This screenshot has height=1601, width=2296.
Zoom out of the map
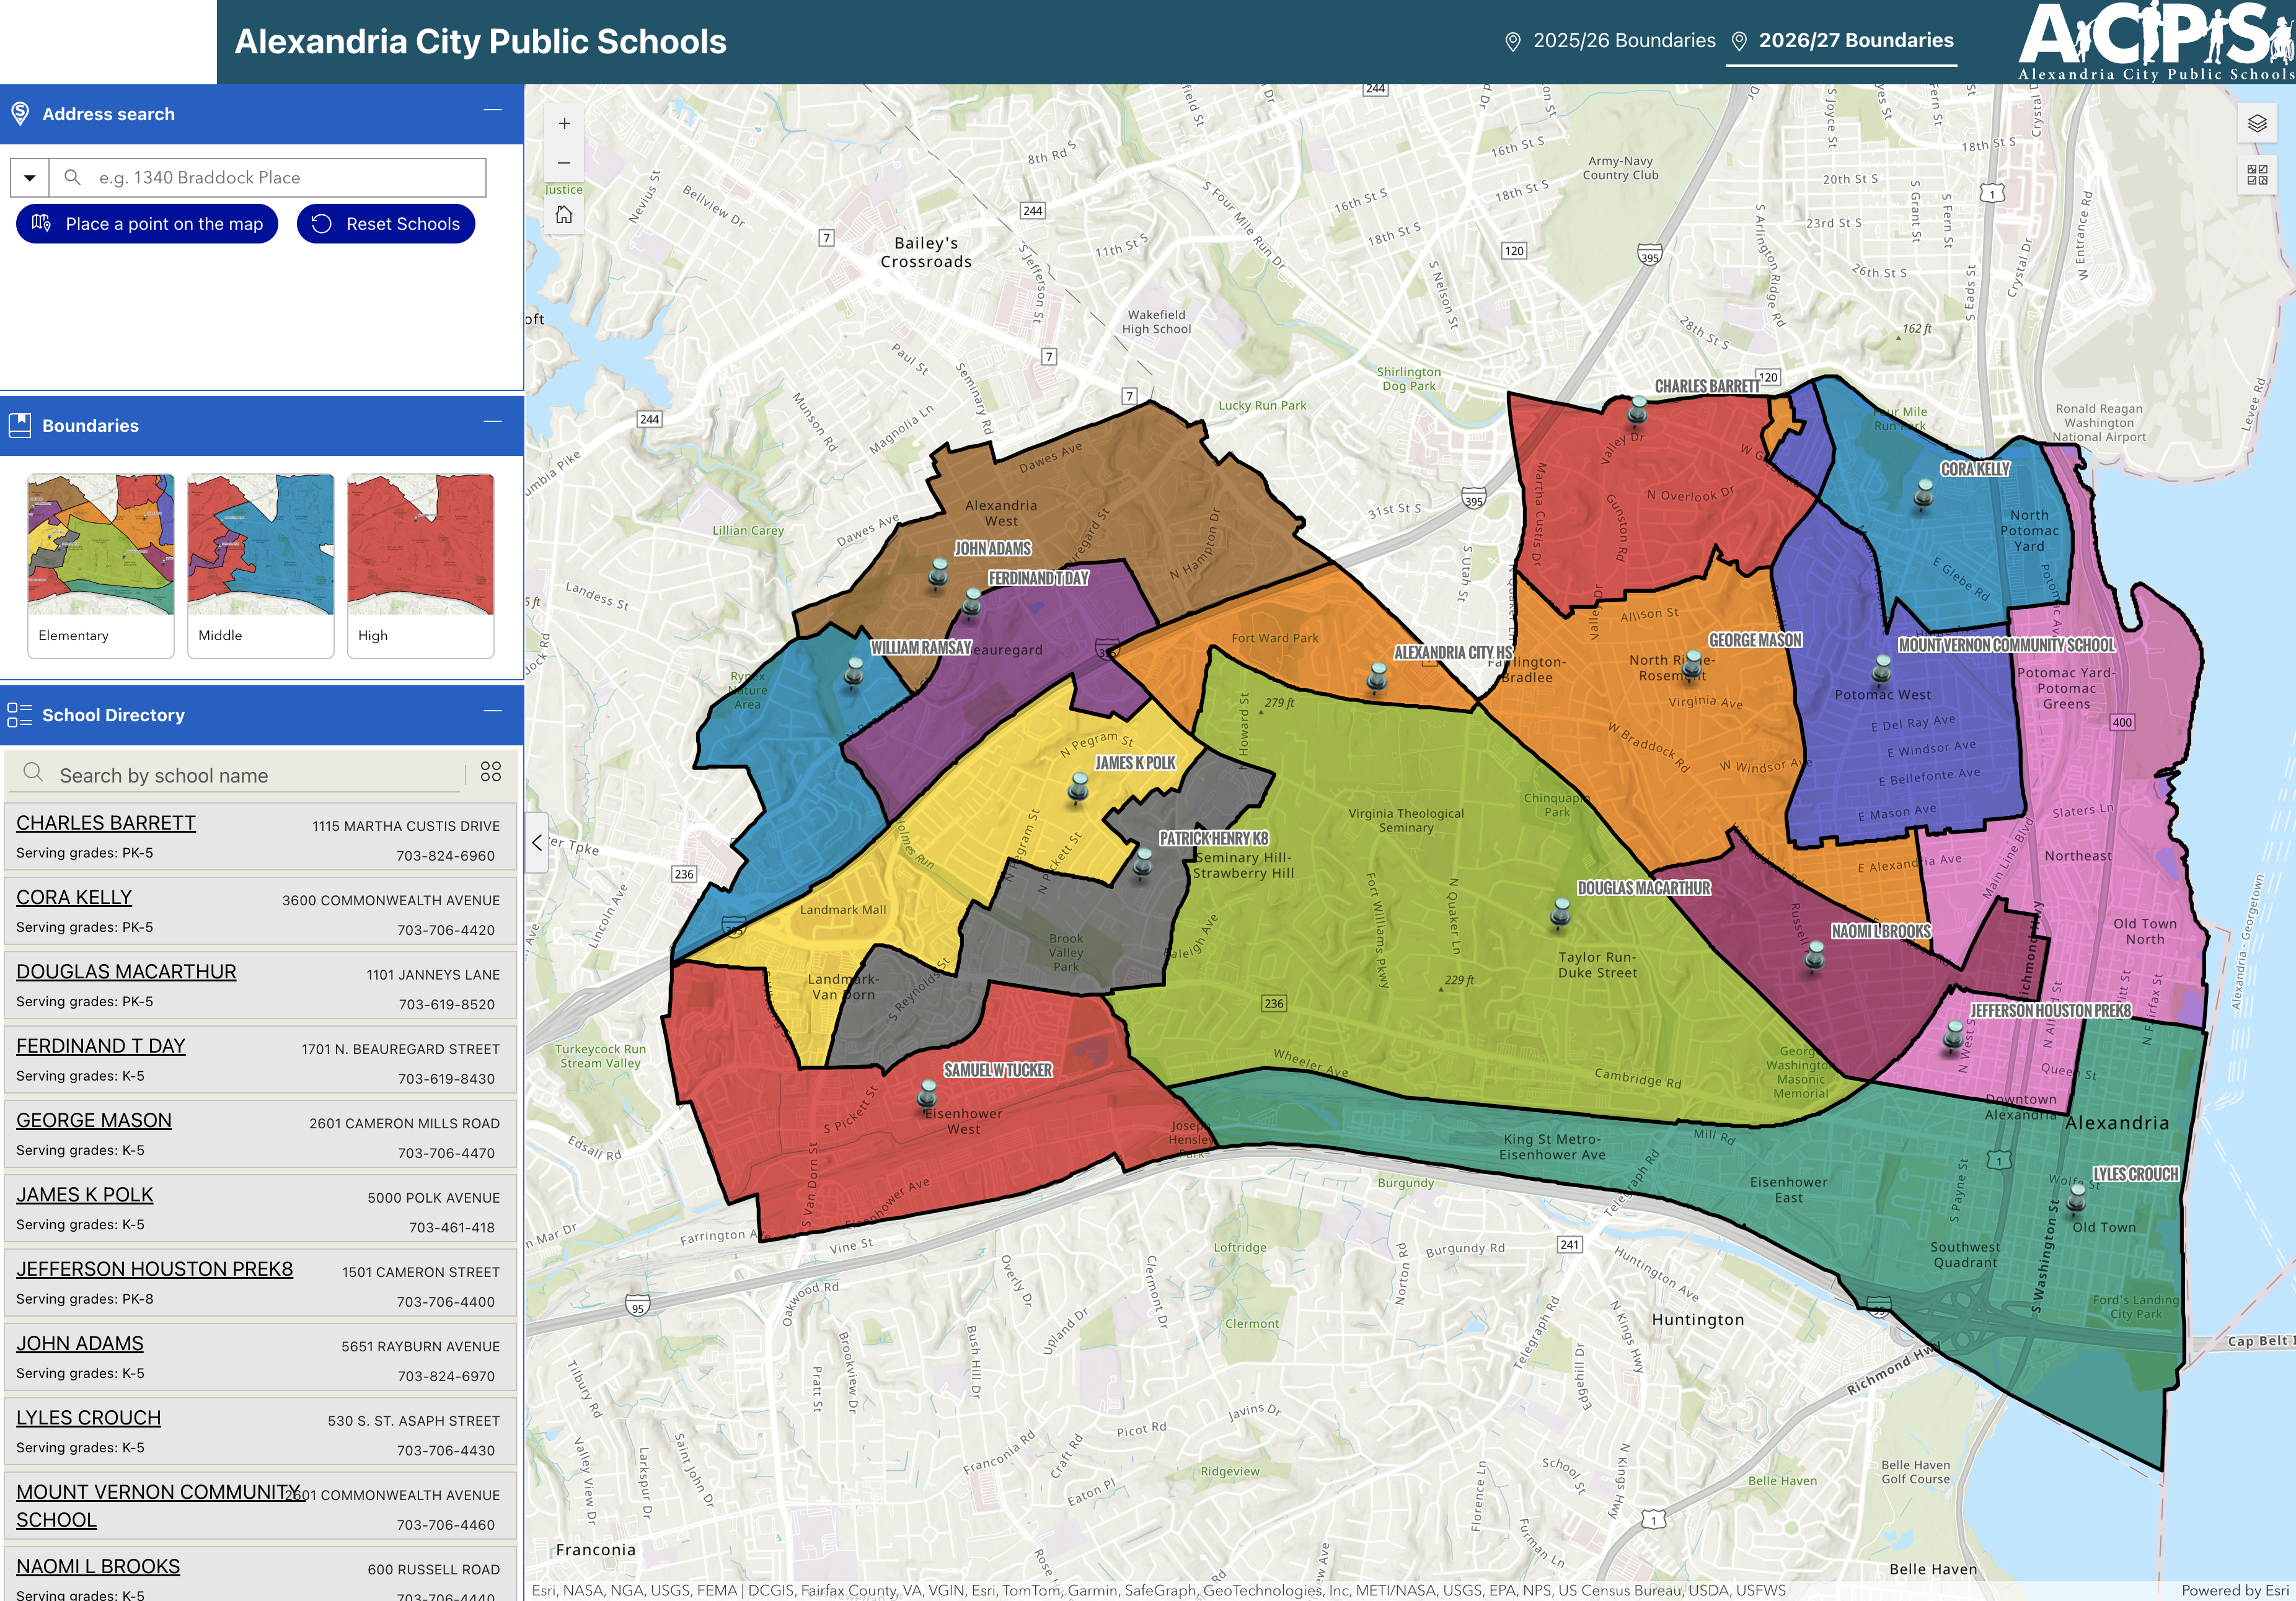coord(564,163)
